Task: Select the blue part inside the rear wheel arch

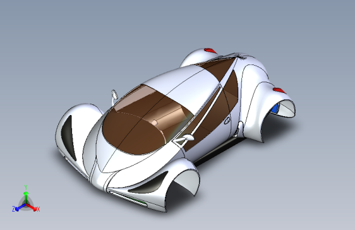Action: pos(275,109)
